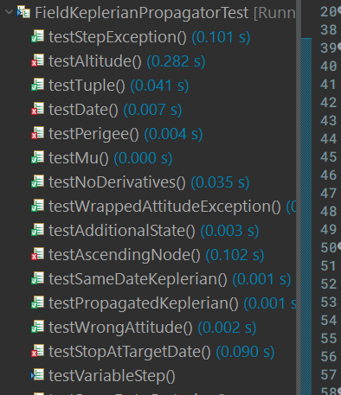Select the testNoDerivatives() test result
Screen dimensions: 341x395
[x=149, y=182]
